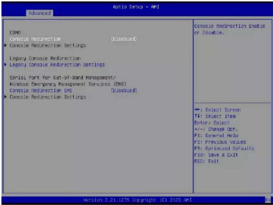273x205 pixels.
Task: Select the Advanced tab
Action: click(x=39, y=13)
